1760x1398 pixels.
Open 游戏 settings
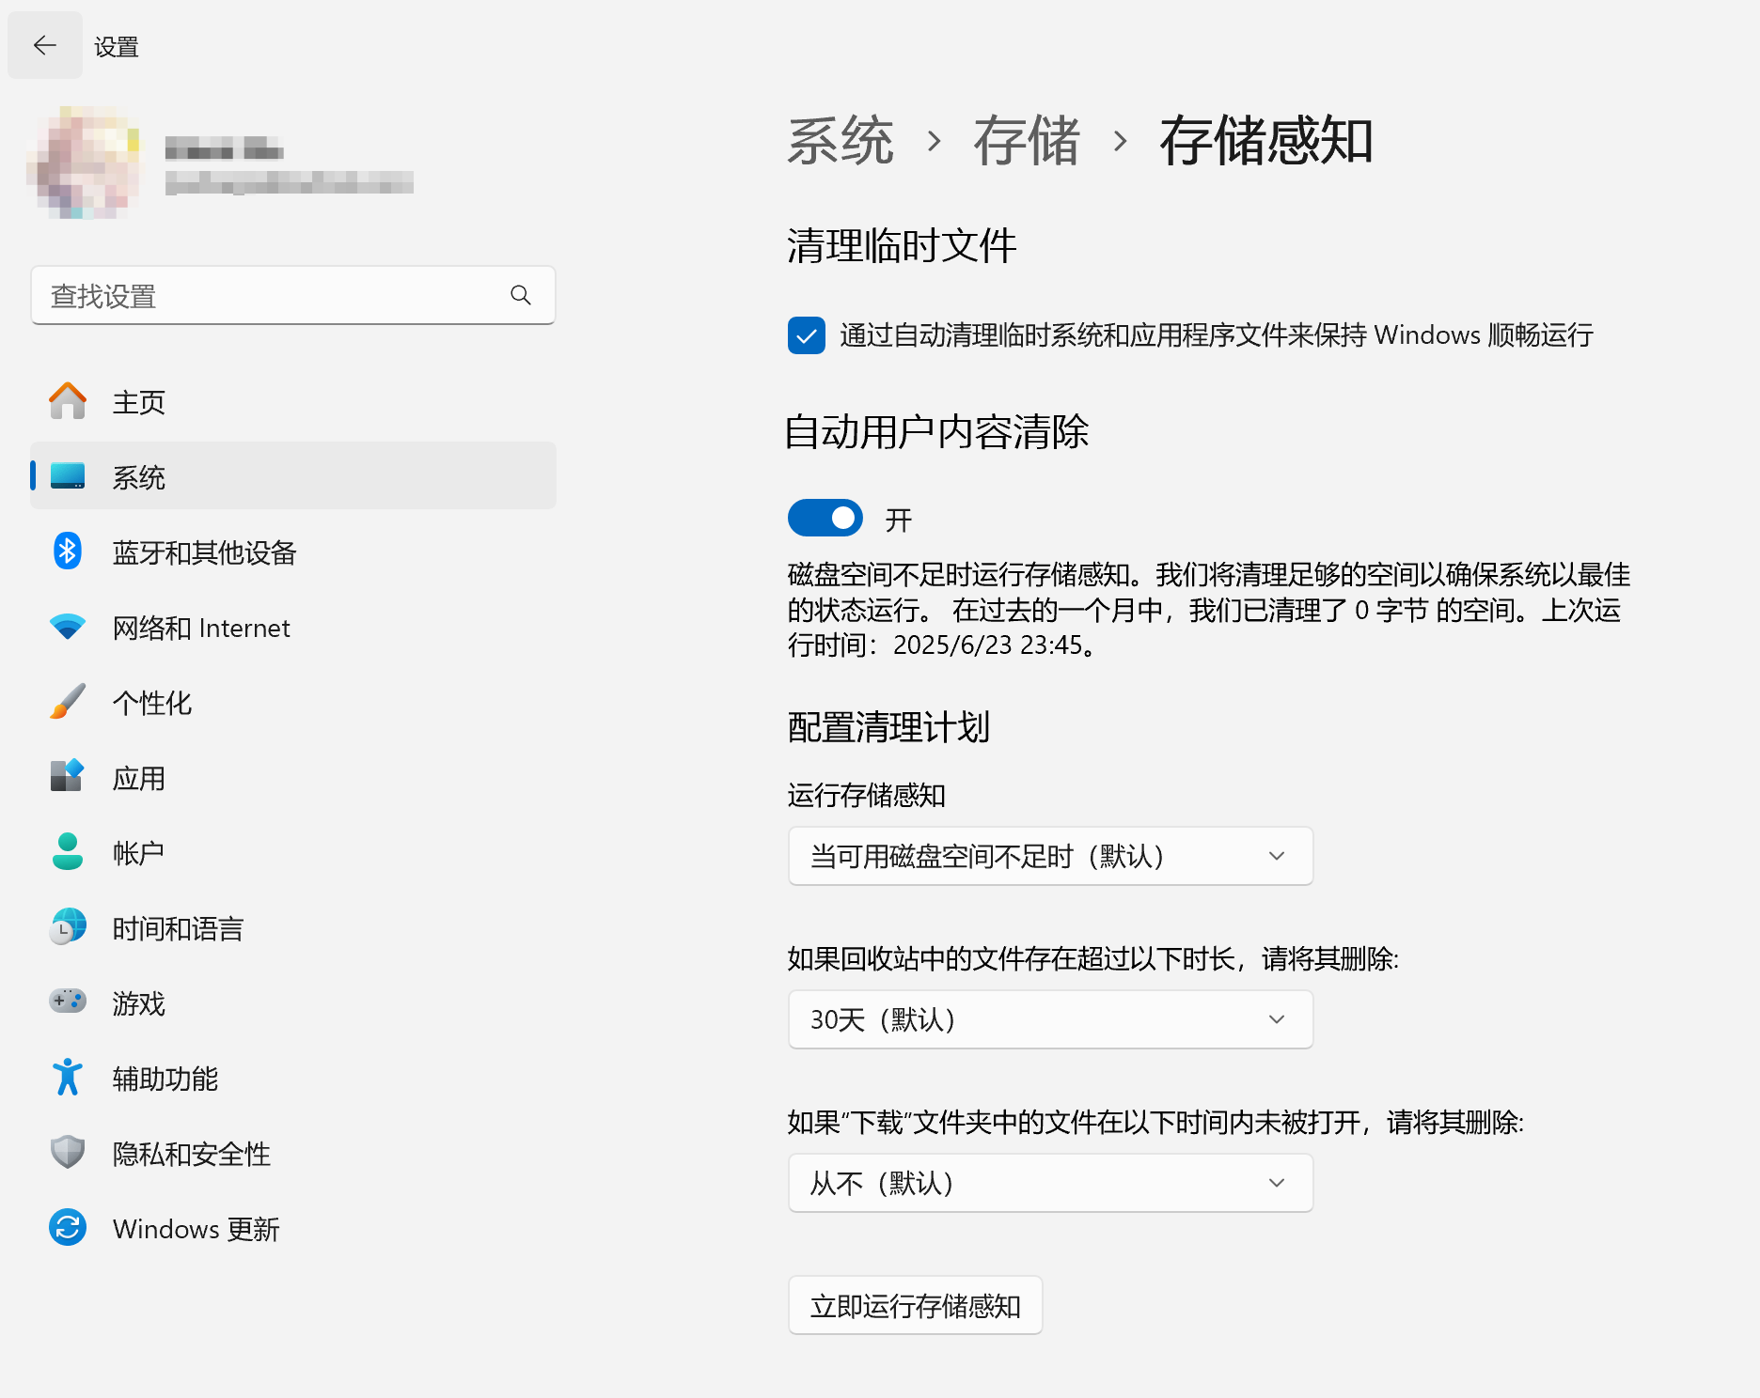(x=293, y=1002)
